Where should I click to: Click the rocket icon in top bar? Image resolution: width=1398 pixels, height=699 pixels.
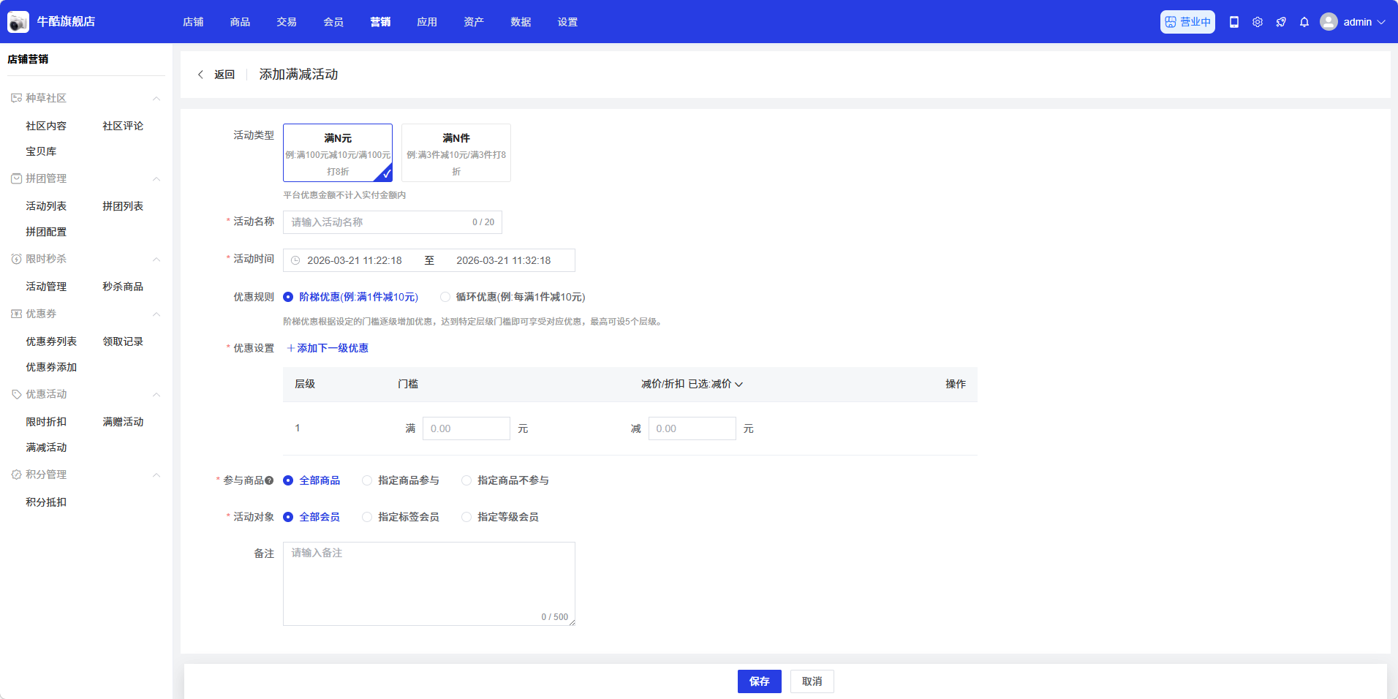[x=1281, y=22]
